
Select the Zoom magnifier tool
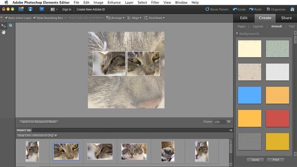tap(11, 26)
